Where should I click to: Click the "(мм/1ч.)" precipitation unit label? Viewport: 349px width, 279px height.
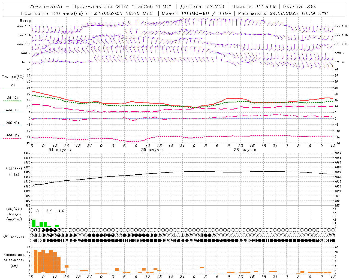tap(14, 219)
